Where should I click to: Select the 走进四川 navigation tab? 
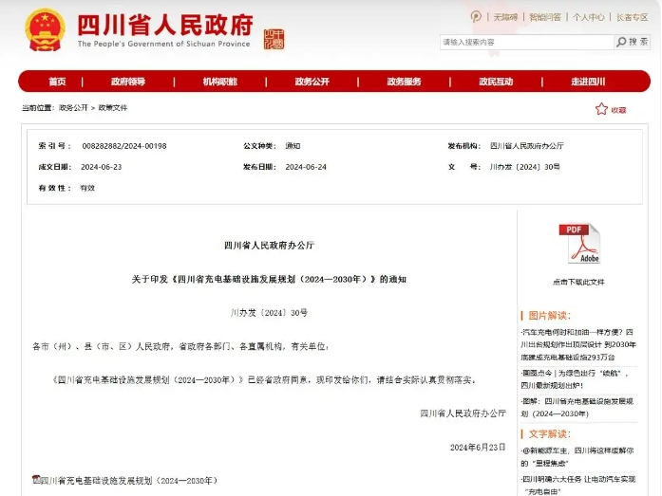[x=588, y=82]
